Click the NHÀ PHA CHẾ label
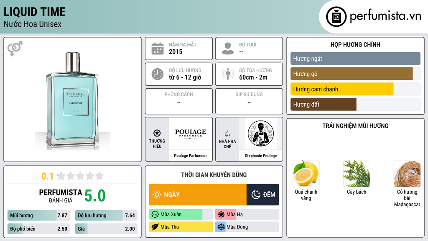Viewport: 428px width, 241px height. (227, 144)
